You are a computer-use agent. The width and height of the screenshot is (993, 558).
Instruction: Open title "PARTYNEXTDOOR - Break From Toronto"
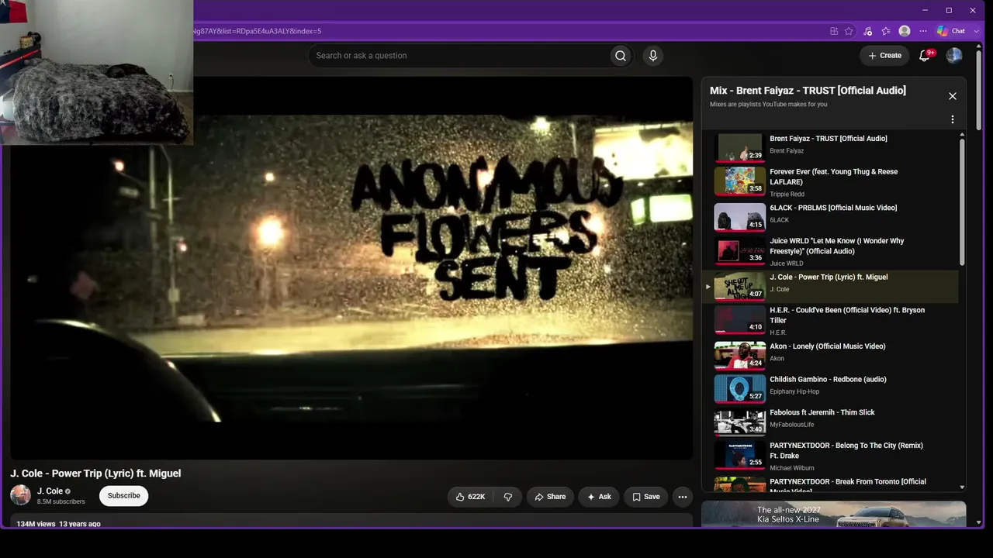click(848, 486)
